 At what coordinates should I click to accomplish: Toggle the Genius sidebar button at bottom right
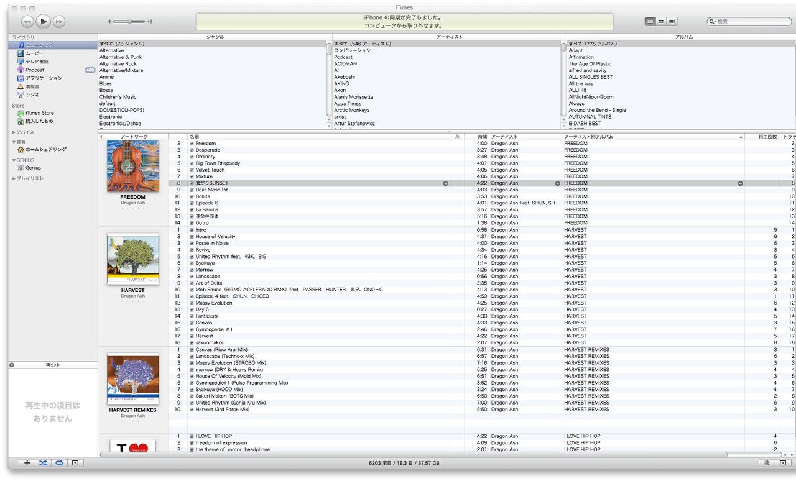click(783, 463)
